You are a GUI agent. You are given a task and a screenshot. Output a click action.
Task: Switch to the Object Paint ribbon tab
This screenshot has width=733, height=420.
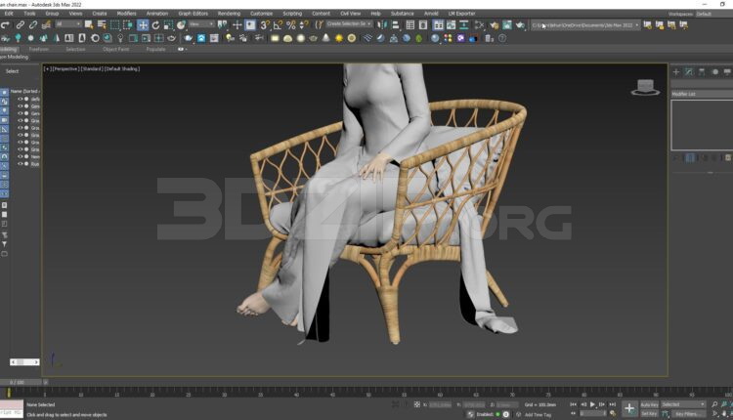pyautogui.click(x=115, y=49)
